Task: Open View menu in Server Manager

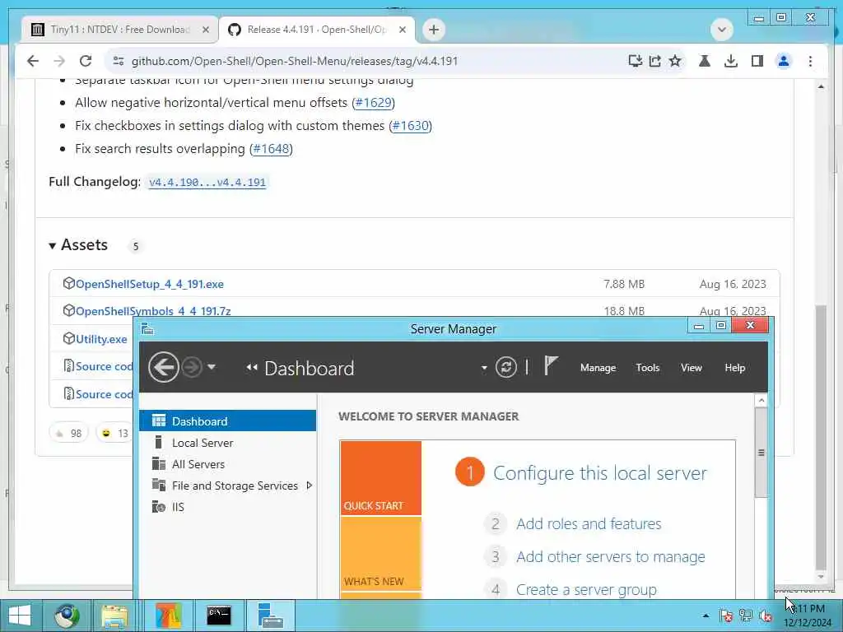Action: 692,368
